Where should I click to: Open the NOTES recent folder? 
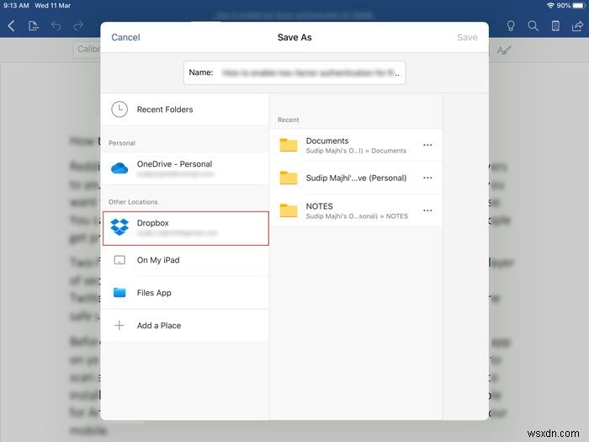click(x=356, y=210)
